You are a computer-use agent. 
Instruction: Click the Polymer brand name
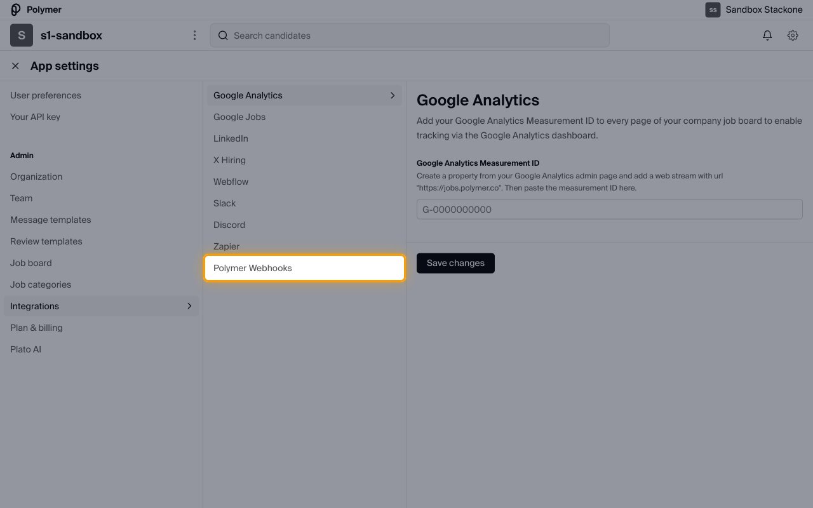(x=44, y=10)
